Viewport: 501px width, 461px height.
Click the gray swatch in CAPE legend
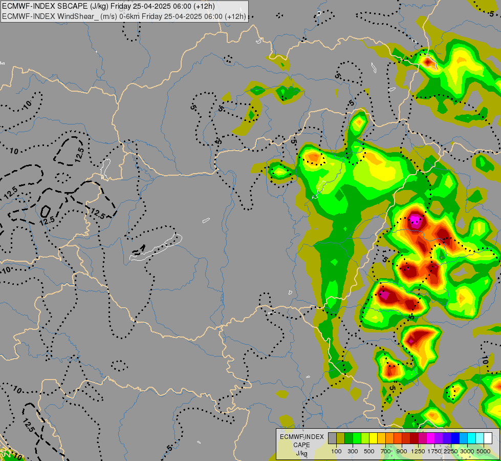[x=332, y=438]
